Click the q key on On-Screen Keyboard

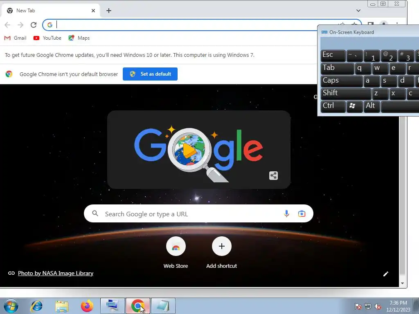363,69
